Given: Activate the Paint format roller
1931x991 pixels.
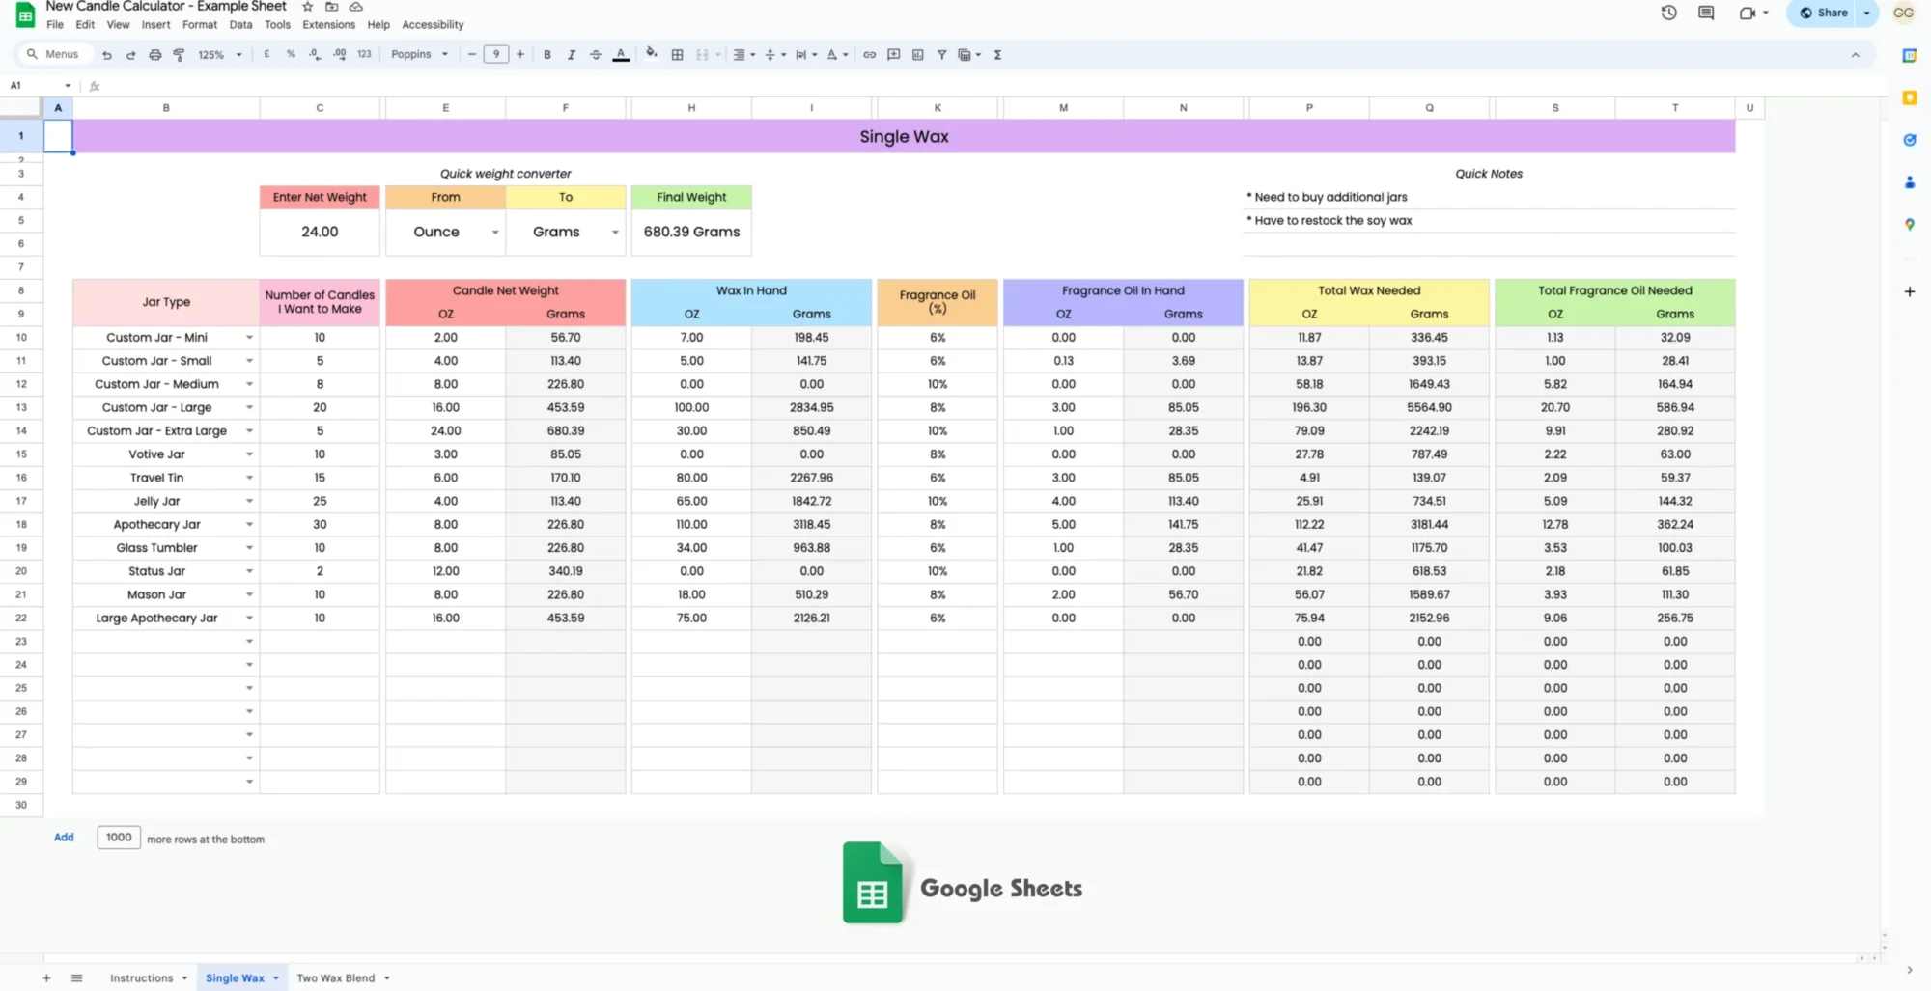Looking at the screenshot, I should (179, 55).
